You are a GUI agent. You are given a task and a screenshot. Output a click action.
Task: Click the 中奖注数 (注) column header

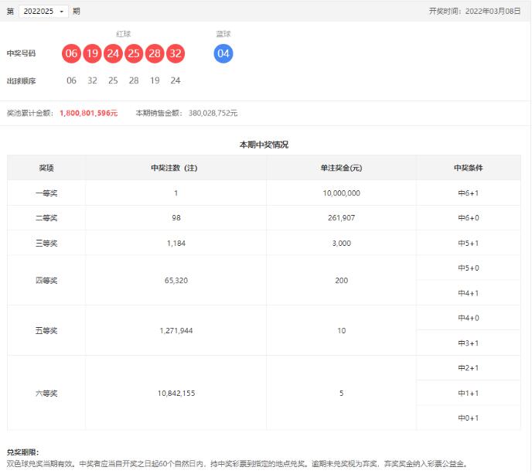point(174,168)
